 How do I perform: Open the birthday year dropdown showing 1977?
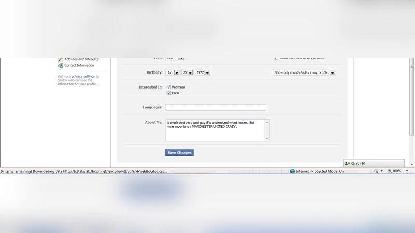(208, 72)
